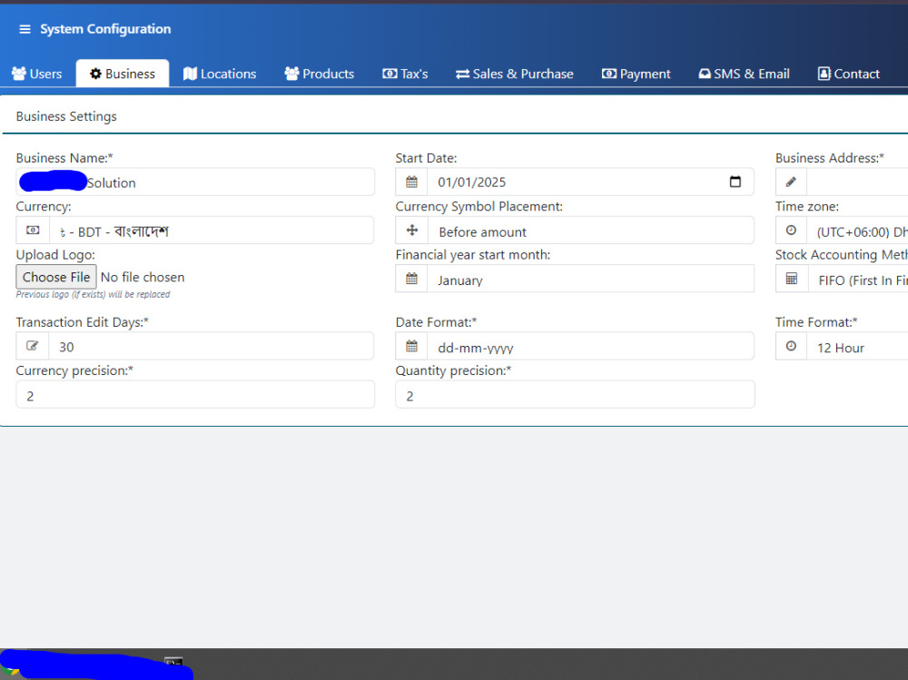Select the Business tab
The image size is (908, 680).
click(123, 74)
